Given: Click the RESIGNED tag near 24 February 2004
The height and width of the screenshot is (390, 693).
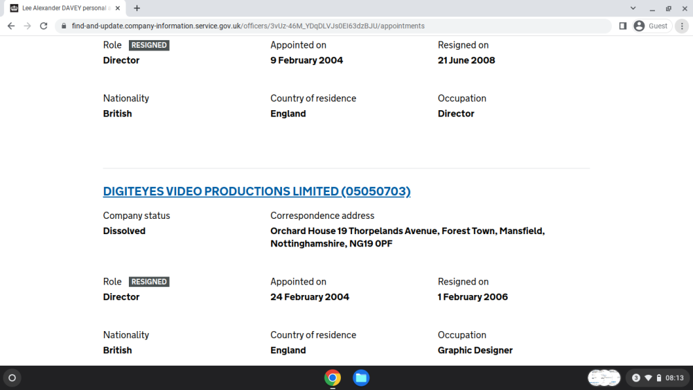Looking at the screenshot, I should pyautogui.click(x=149, y=282).
